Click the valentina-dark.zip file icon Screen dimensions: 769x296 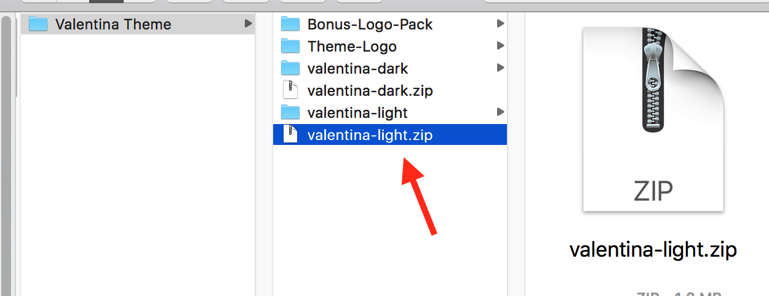(x=290, y=90)
